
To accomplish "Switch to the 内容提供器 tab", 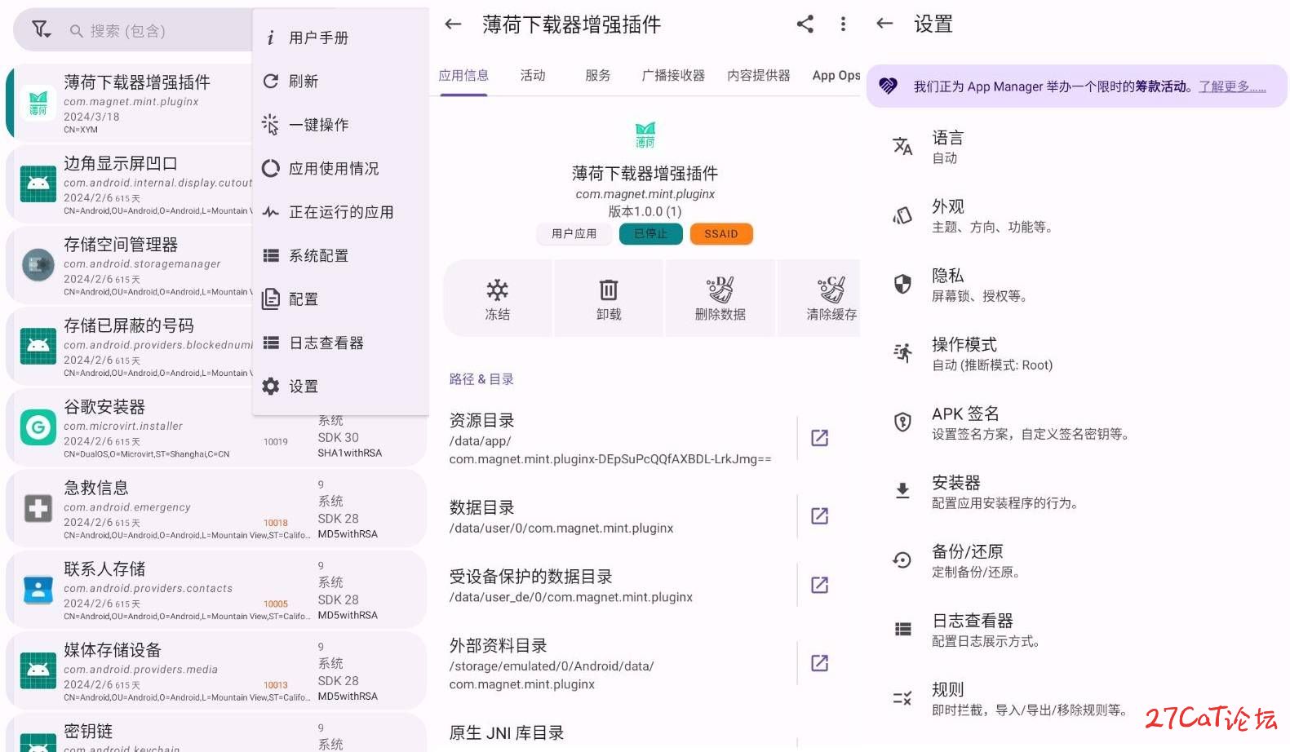I will (759, 76).
